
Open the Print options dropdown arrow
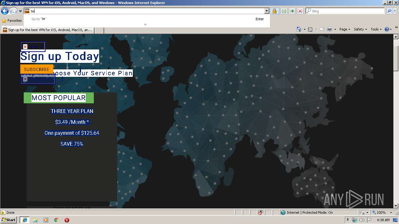tap(335, 30)
